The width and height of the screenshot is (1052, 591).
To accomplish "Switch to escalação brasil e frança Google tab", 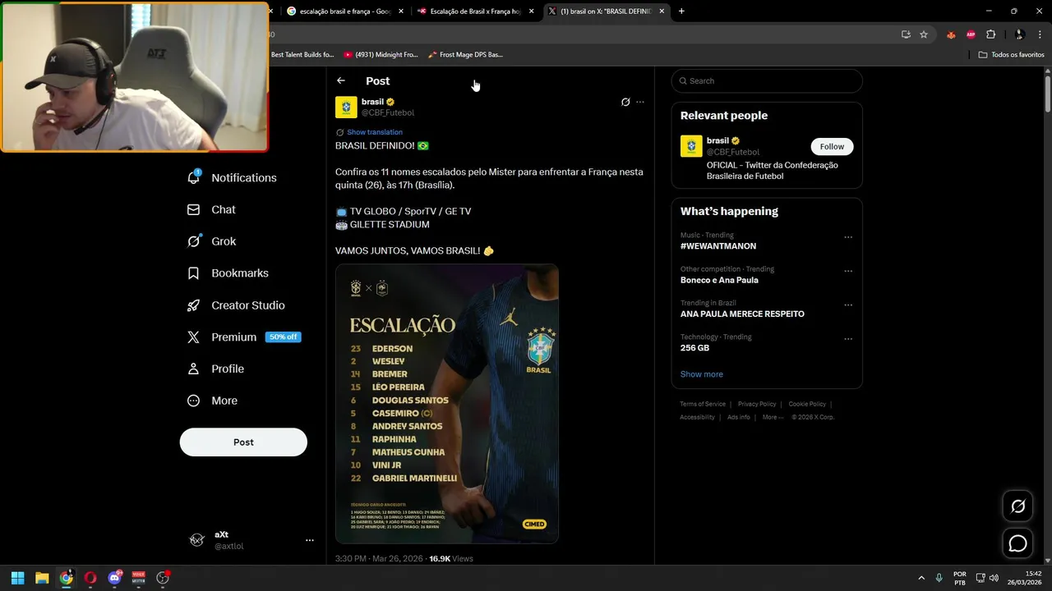I will pos(345,11).
